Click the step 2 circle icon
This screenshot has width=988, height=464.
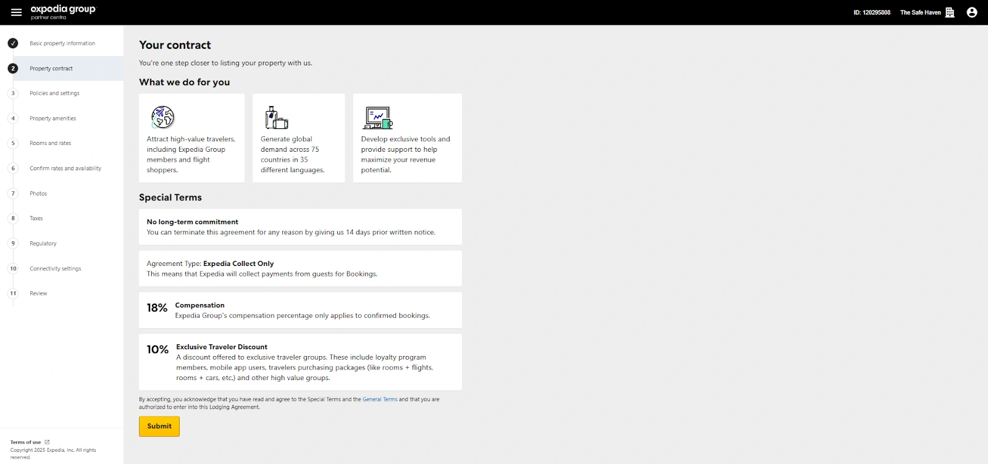pos(13,68)
